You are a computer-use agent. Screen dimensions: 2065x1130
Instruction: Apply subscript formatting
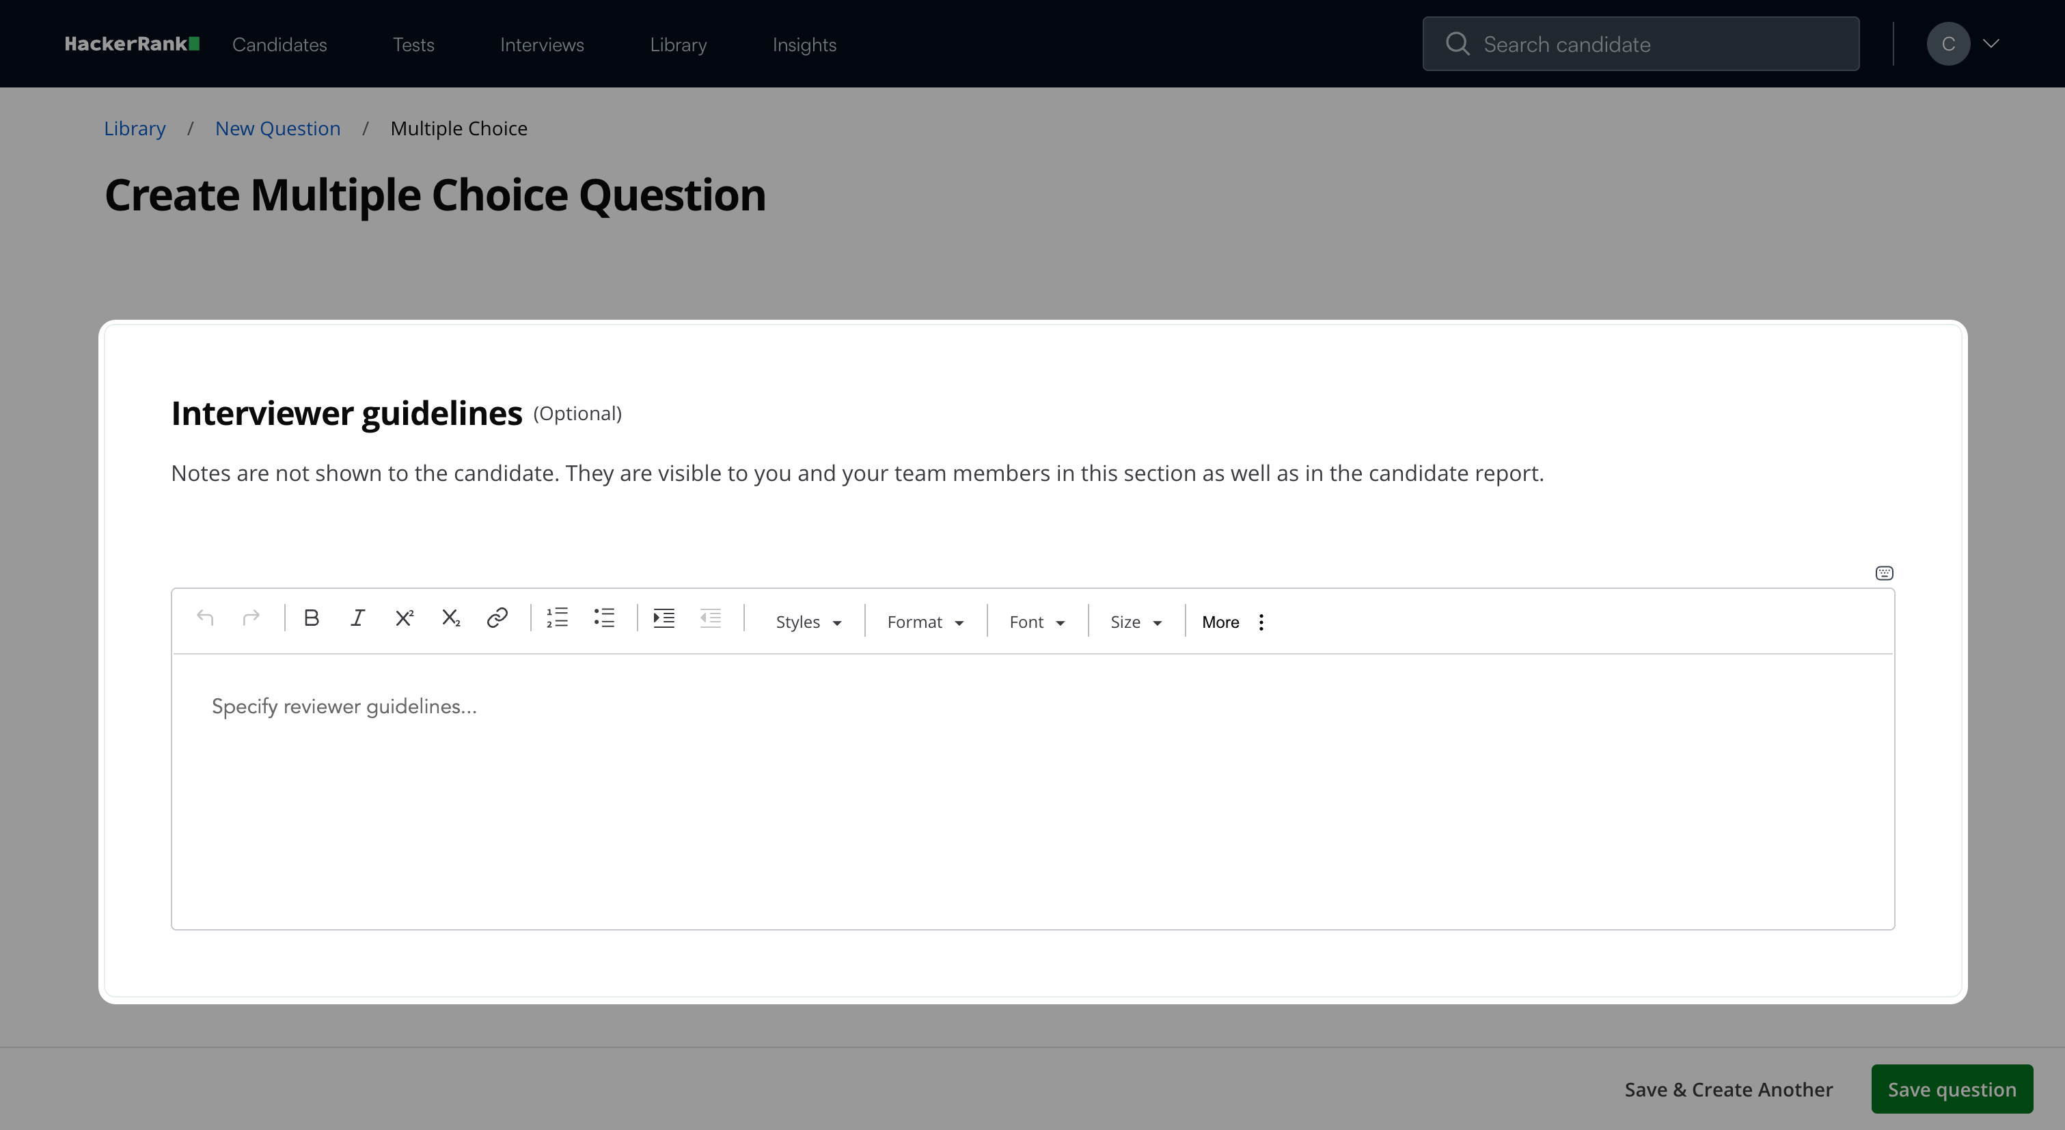point(450,618)
